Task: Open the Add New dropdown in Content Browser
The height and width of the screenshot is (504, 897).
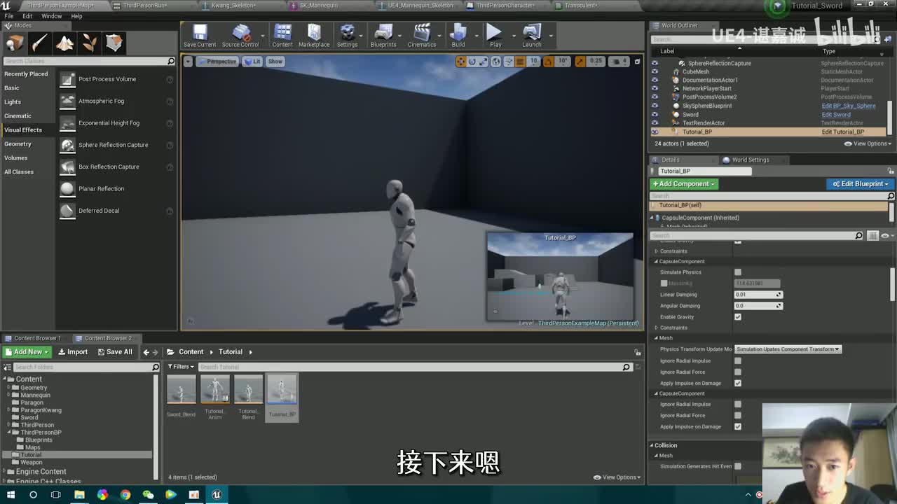Action: pyautogui.click(x=27, y=352)
